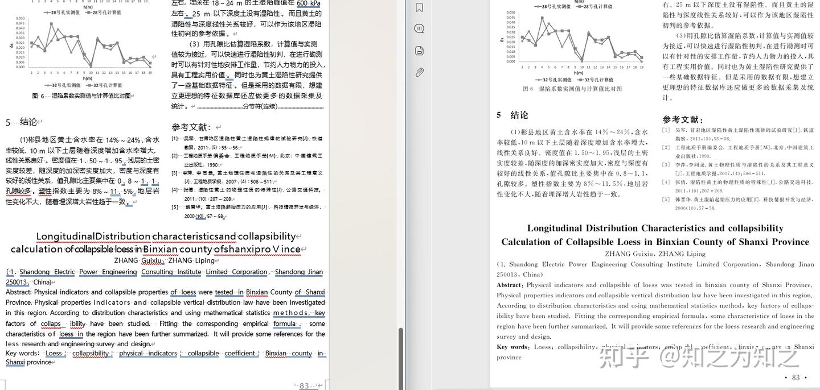Click reference '[4] 张倩' in the Word document
The width and height of the screenshot is (820, 390).
pos(247,194)
